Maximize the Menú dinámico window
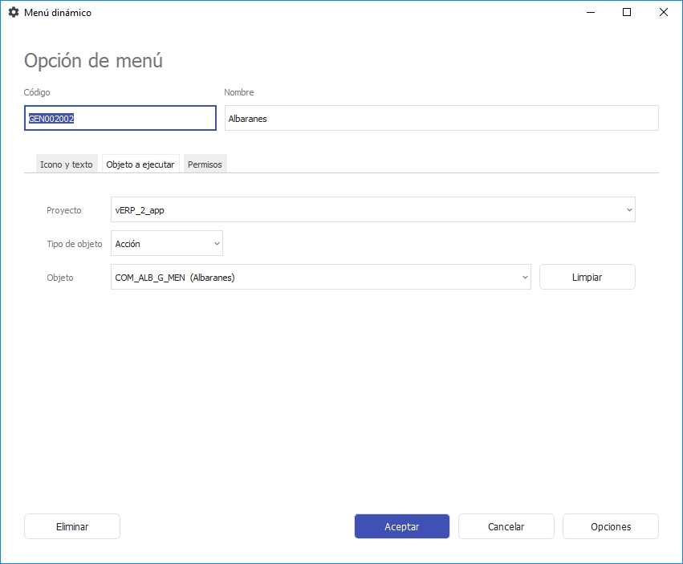683x564 pixels. tap(627, 13)
